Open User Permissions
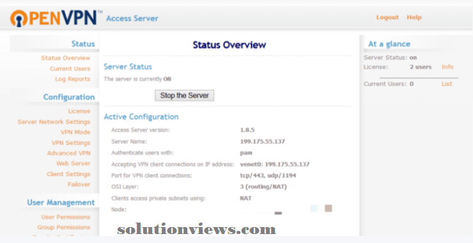 [x=66, y=217]
